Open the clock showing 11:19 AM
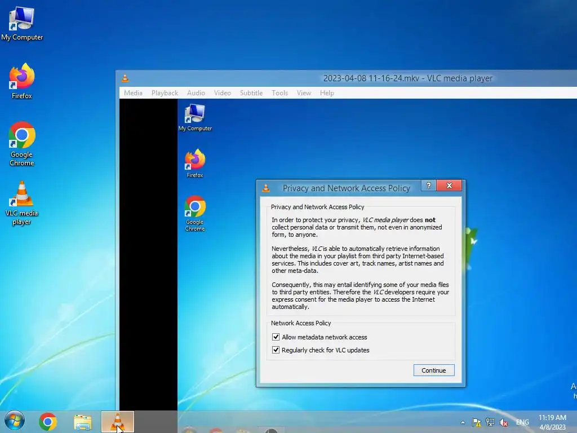This screenshot has width=577, height=433. [552, 422]
